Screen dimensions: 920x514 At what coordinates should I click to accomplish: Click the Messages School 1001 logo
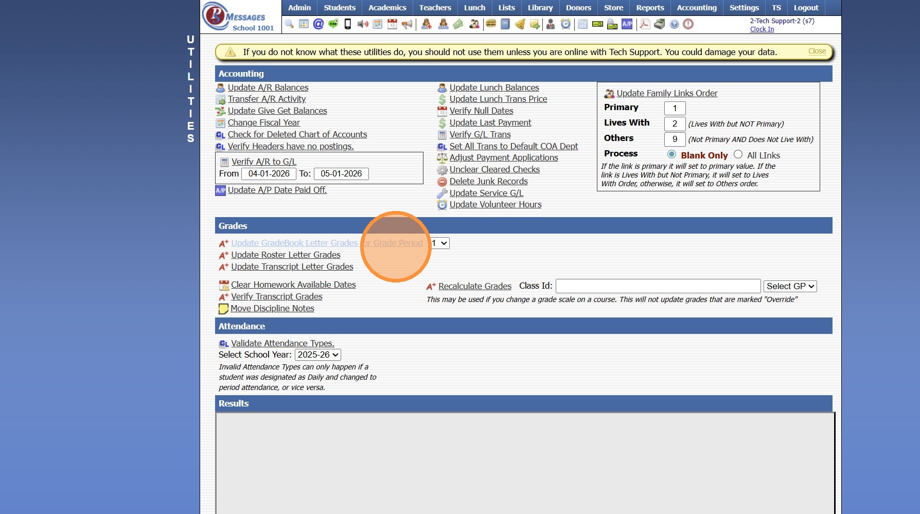[x=240, y=17]
